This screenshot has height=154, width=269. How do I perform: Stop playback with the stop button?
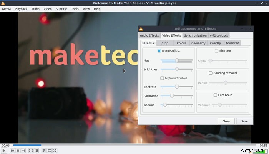click(18, 151)
